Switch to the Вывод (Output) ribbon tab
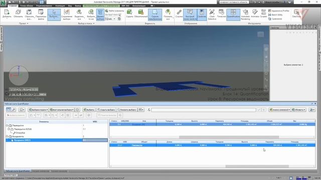The image size is (321, 180). click(x=78, y=5)
